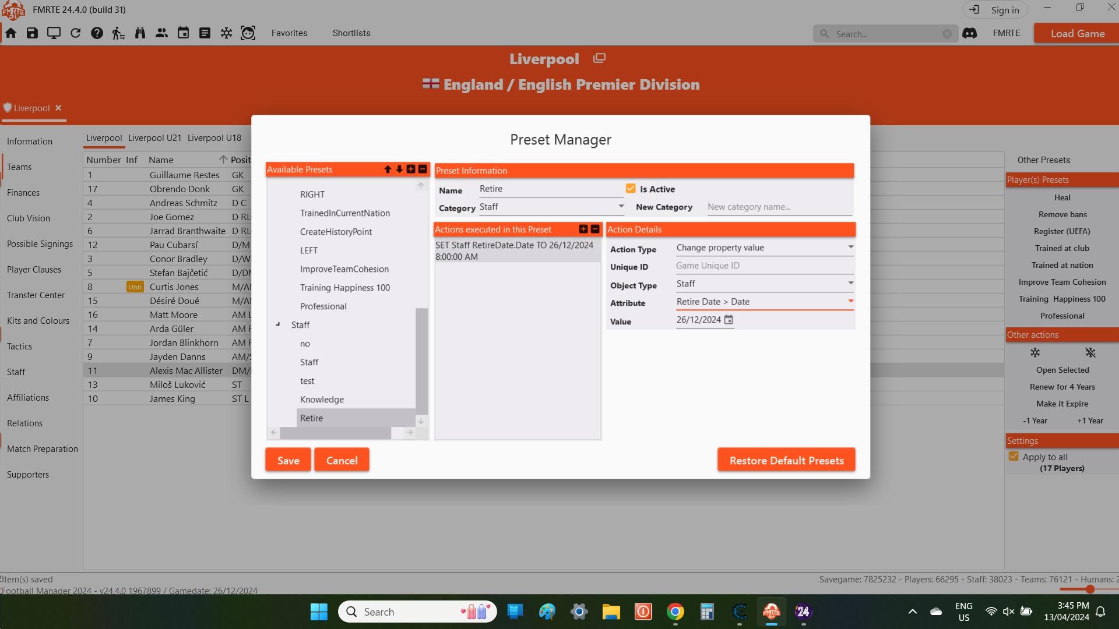Remove action with minus icon in Actions executed
The width and height of the screenshot is (1119, 629).
[x=595, y=229]
